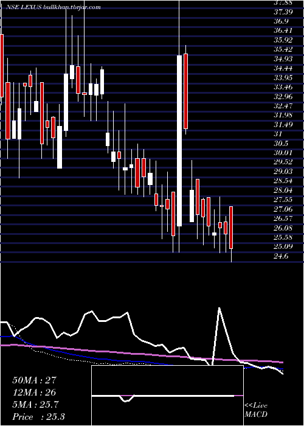Click the 29.52 price axis label
This screenshot has width=304, height=426.
click(x=283, y=162)
